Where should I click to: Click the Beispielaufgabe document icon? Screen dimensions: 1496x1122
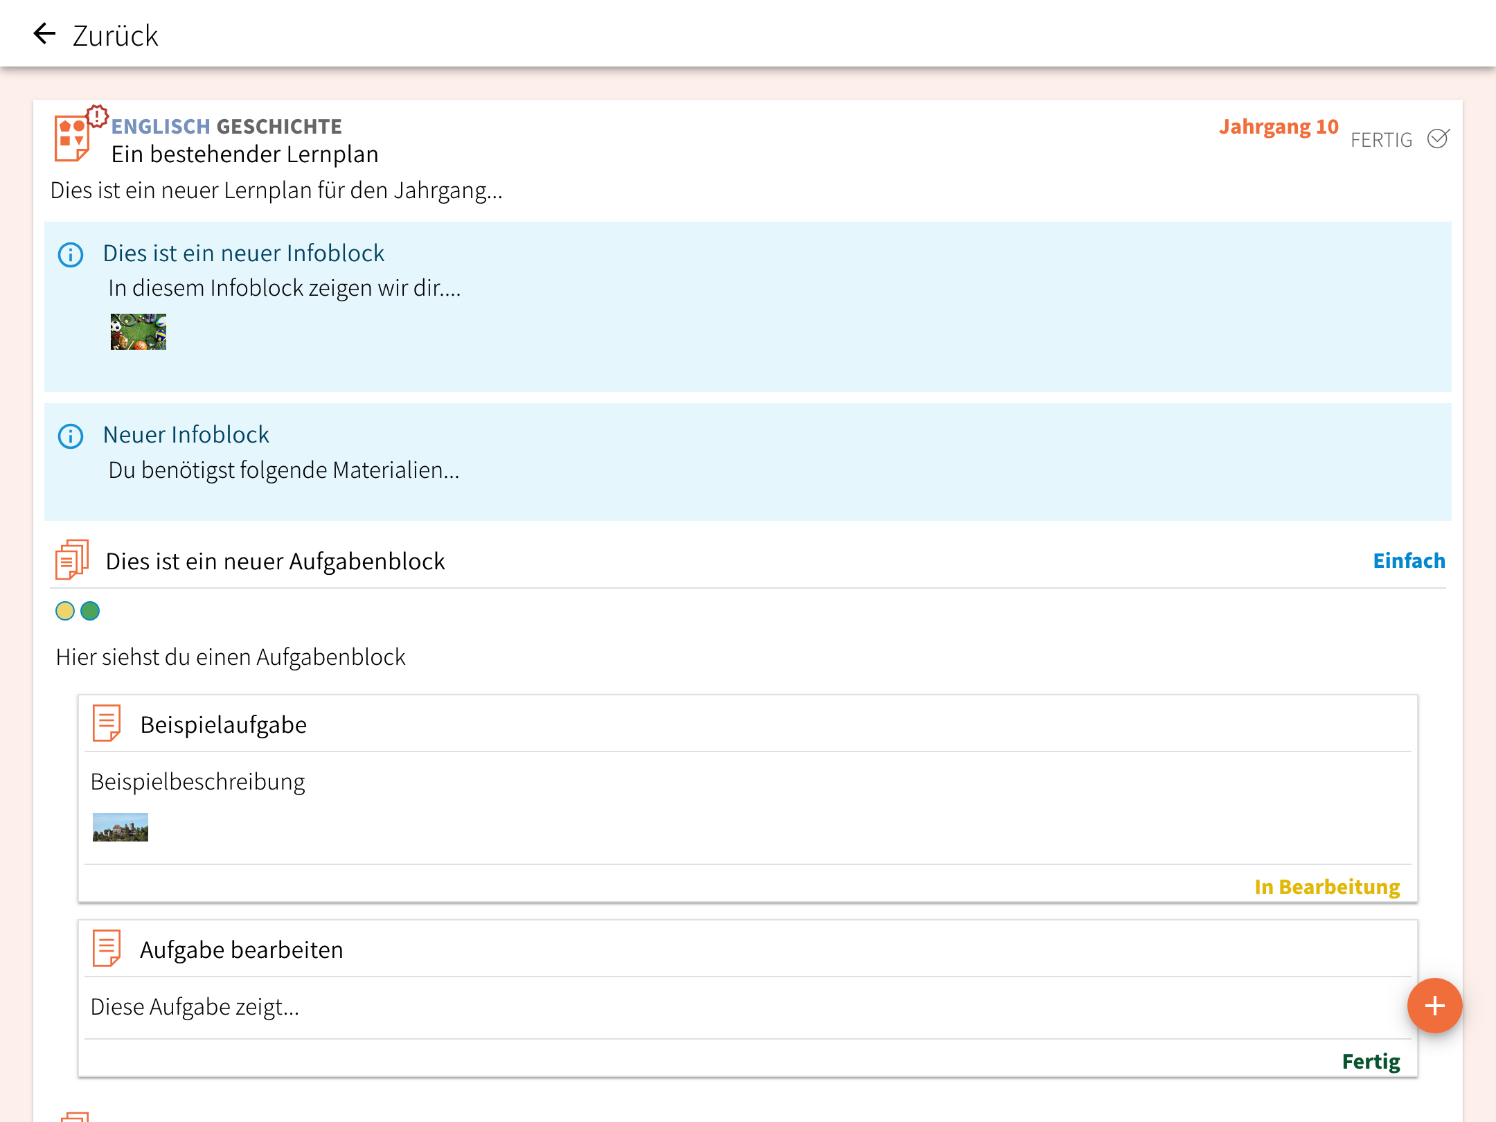[107, 724]
